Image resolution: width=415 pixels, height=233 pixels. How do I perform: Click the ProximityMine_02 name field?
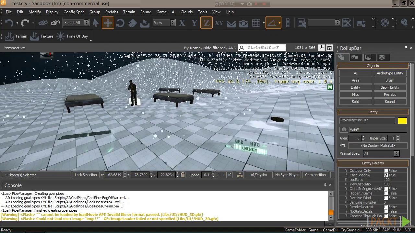point(367,120)
